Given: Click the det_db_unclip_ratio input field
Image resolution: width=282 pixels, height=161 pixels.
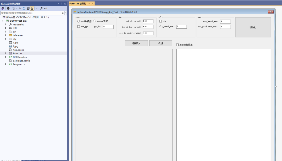Looking at the screenshot, I should 148,33.
